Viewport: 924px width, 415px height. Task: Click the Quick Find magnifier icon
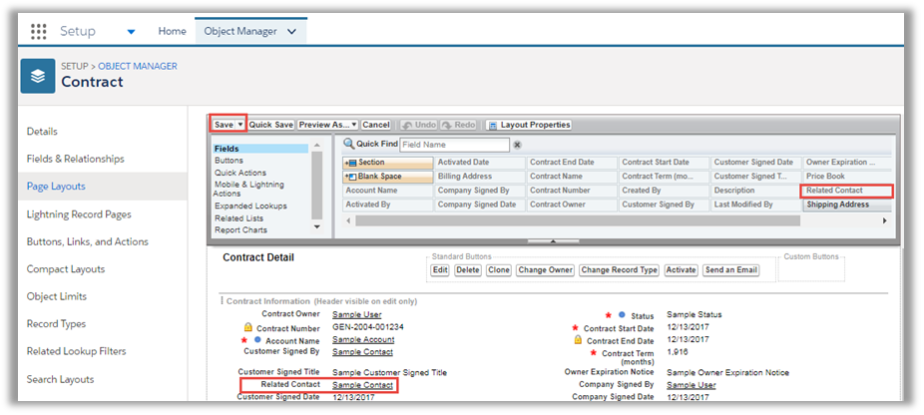347,145
